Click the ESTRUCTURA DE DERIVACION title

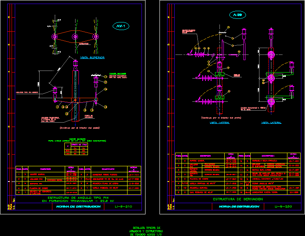pos(238,199)
